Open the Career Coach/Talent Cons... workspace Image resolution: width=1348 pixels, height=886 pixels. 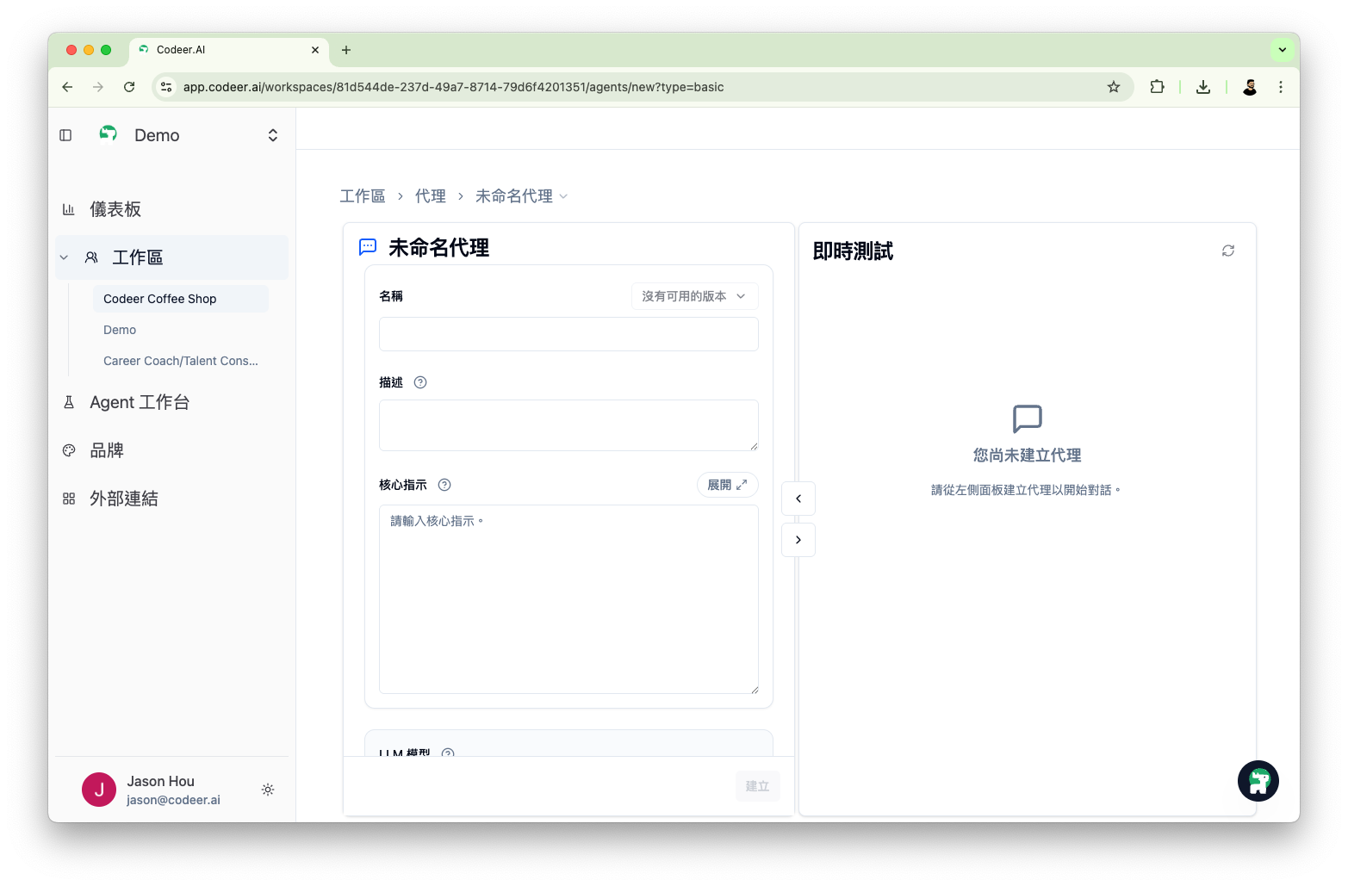[x=180, y=361]
